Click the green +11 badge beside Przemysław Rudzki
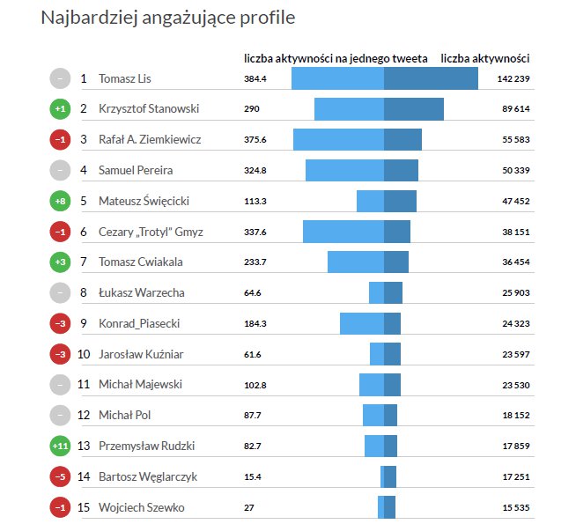 [x=60, y=447]
